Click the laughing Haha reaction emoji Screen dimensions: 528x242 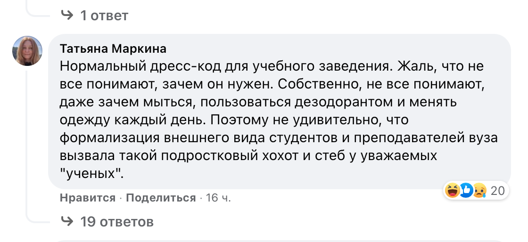(x=452, y=190)
